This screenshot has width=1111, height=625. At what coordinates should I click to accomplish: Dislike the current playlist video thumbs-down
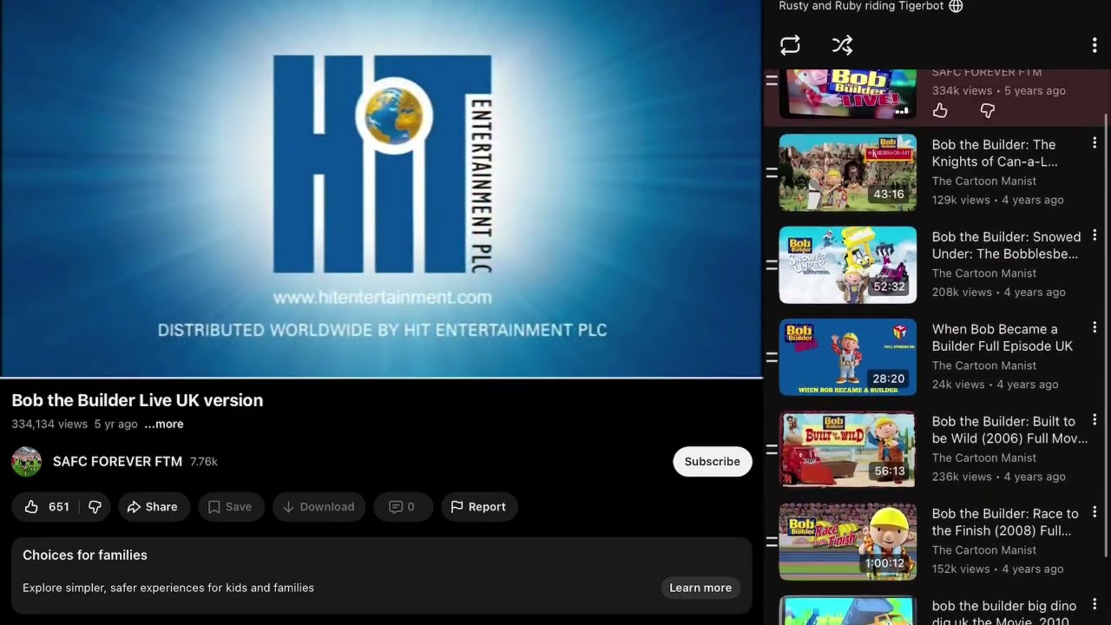(x=987, y=110)
